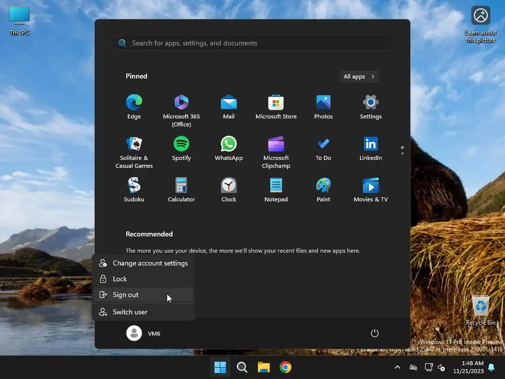The image size is (505, 379).
Task: Click the VM6 user account avatar
Action: [x=134, y=333]
